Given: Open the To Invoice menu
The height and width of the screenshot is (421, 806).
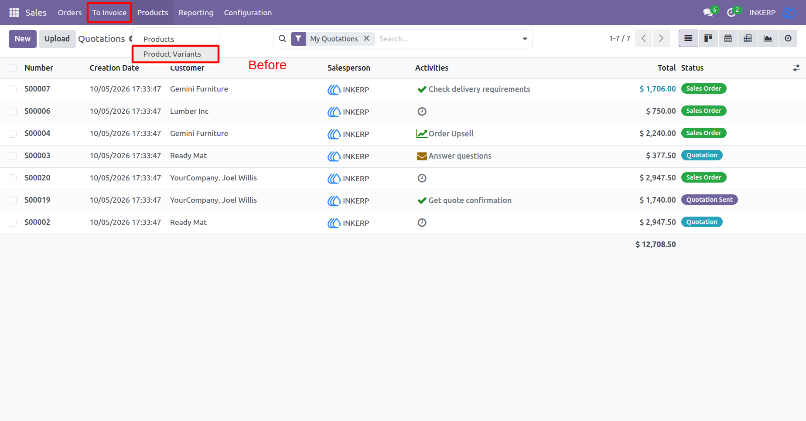Looking at the screenshot, I should tap(109, 13).
